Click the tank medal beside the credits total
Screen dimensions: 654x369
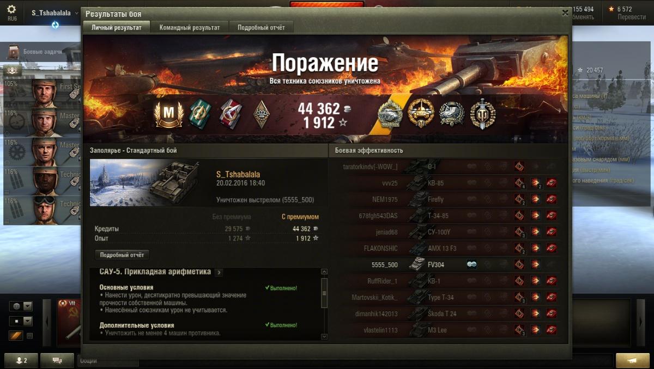(390, 114)
